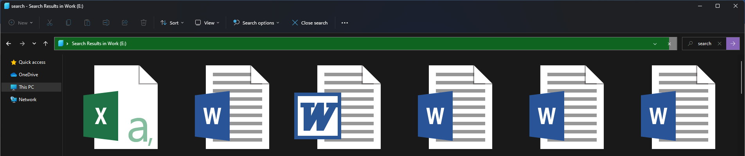Go back with the left arrow
745x156 pixels.
(x=9, y=44)
